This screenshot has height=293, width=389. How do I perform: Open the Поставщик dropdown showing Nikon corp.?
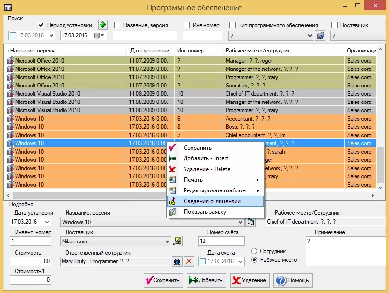168,241
